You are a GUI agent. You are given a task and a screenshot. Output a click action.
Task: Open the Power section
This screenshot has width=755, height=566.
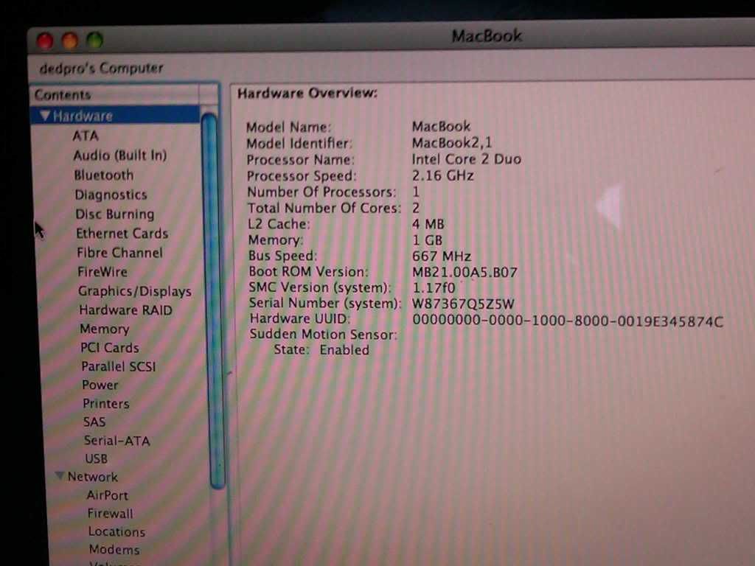(x=100, y=385)
